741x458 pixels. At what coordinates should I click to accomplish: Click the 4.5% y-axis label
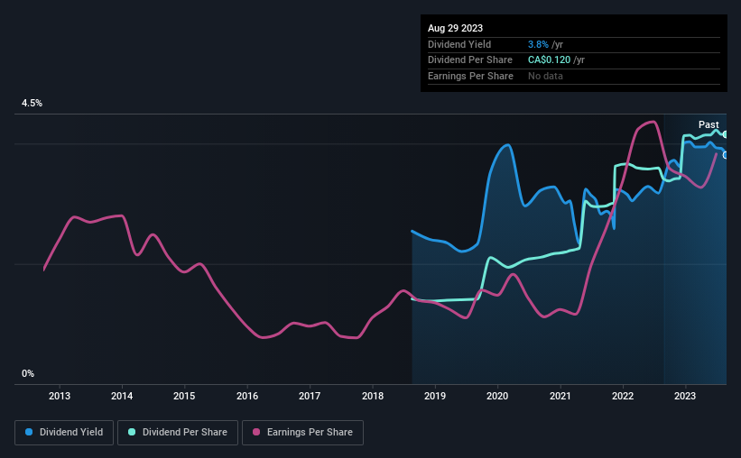[x=32, y=104]
